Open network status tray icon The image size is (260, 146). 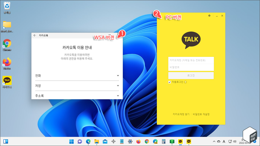[x=230, y=142]
